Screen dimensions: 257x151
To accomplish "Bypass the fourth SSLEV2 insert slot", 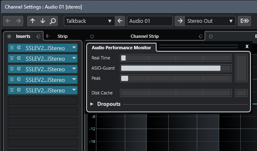I will tap(12, 79).
